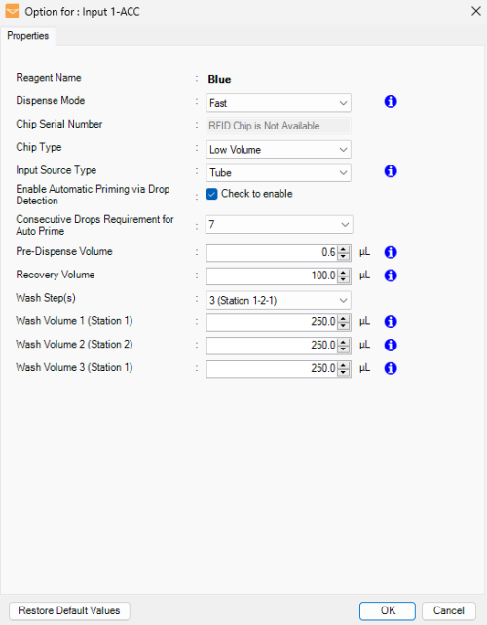Click the Cancel button
Screen dimensions: 487x625
click(449, 610)
